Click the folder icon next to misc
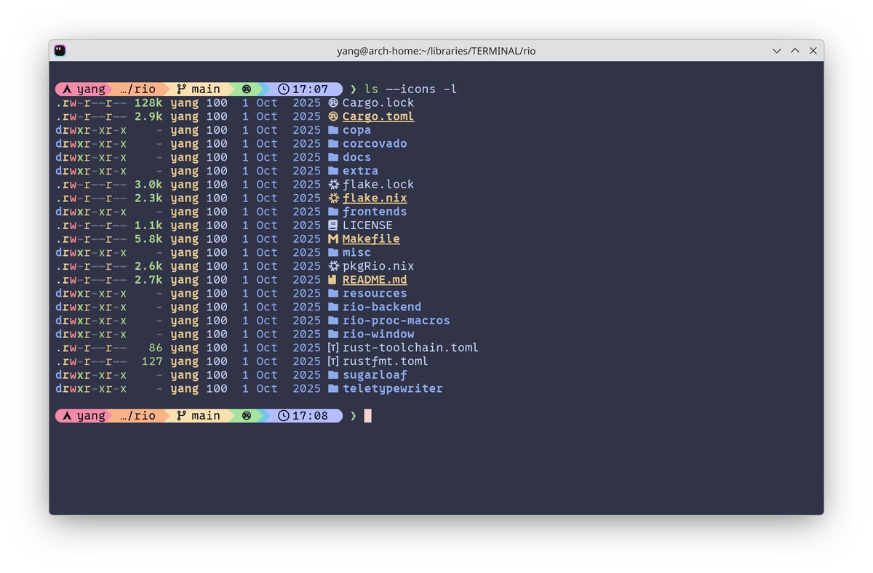 pos(333,252)
